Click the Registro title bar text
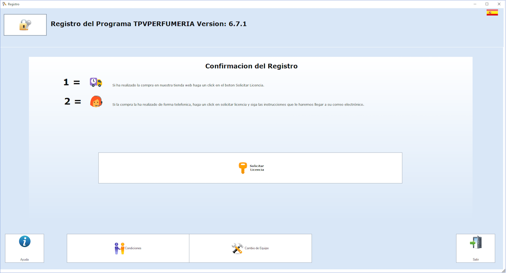Viewport: 506px width, 273px height. [13, 4]
